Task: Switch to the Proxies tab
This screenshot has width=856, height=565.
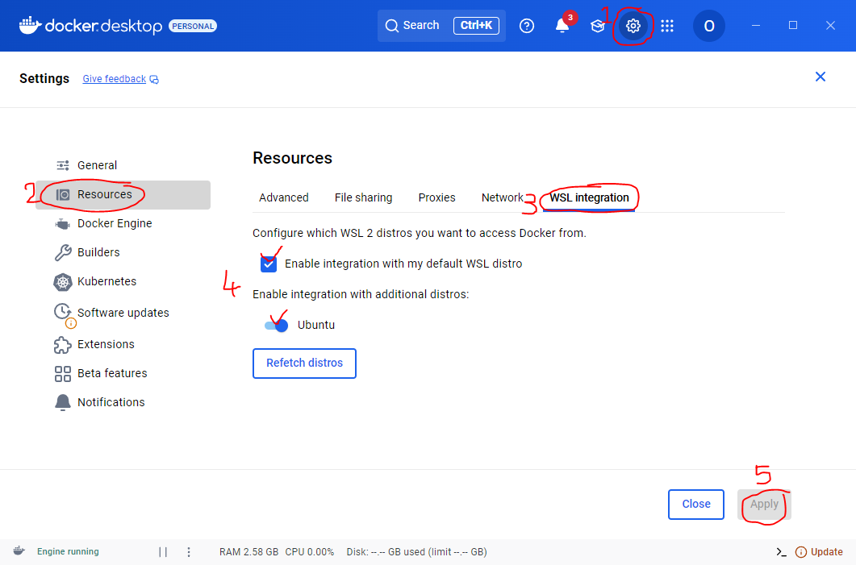Action: tap(436, 197)
